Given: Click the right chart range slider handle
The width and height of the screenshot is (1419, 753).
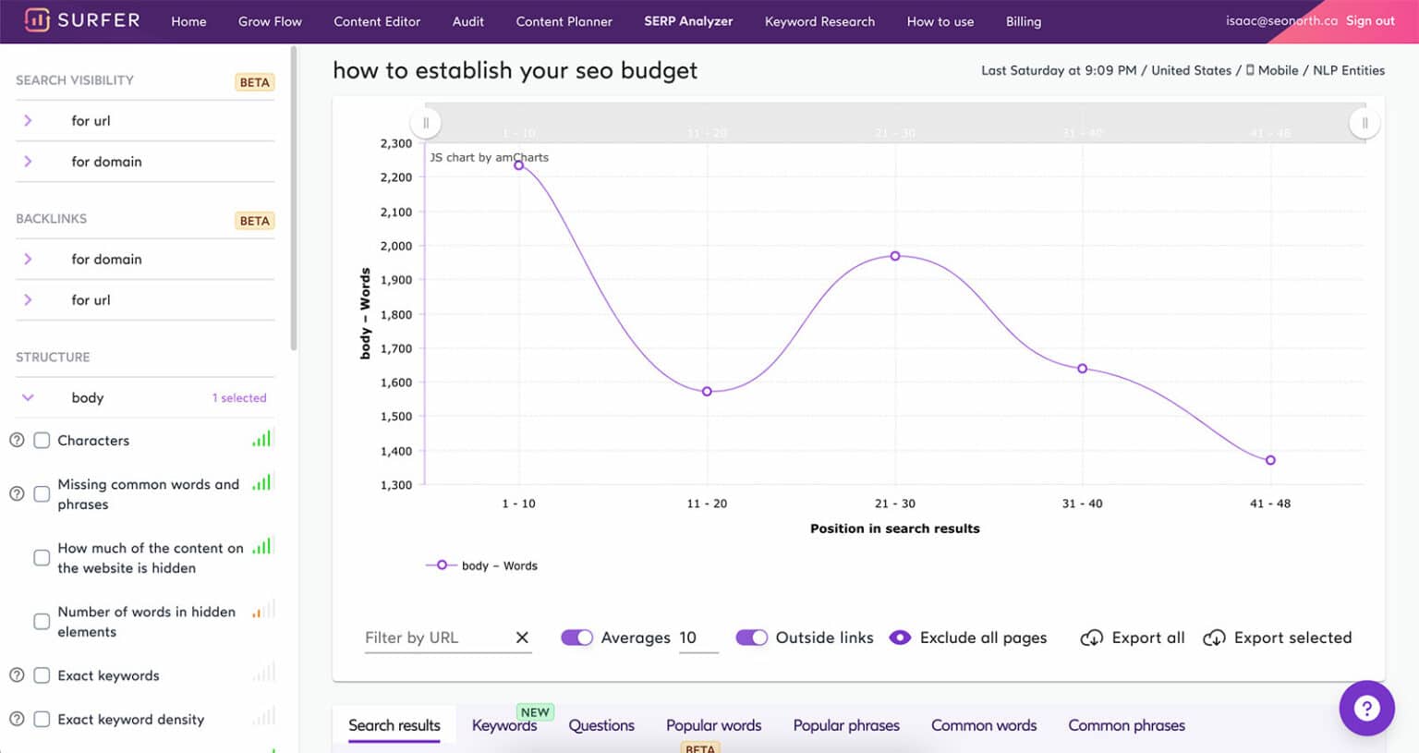Looking at the screenshot, I should pos(1364,123).
